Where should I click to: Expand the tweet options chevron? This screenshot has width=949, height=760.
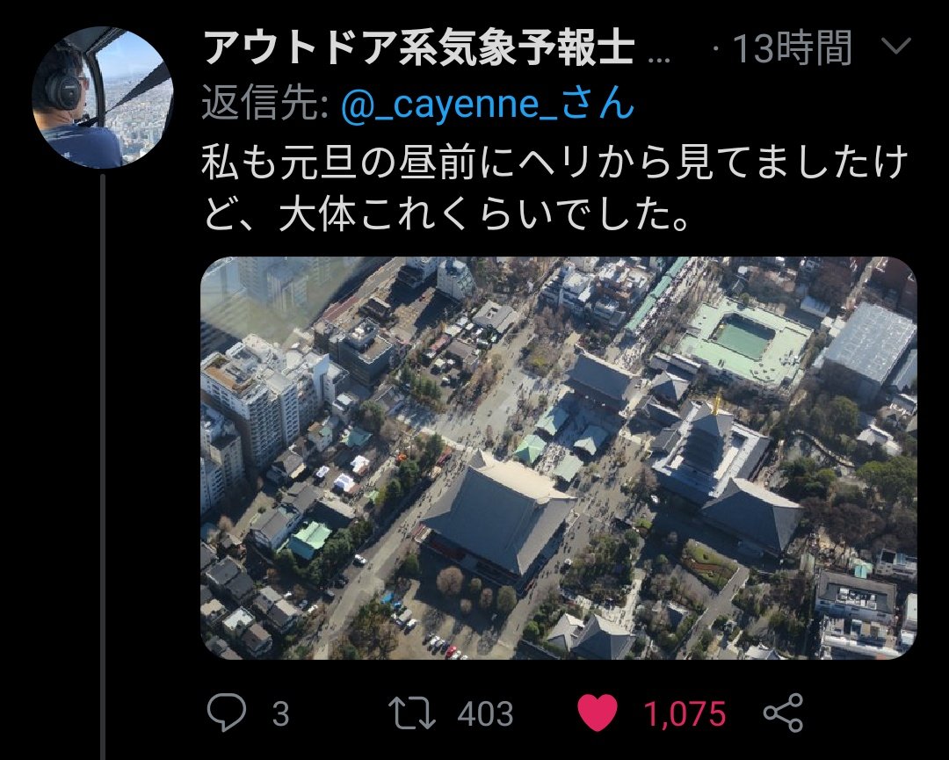(x=895, y=46)
